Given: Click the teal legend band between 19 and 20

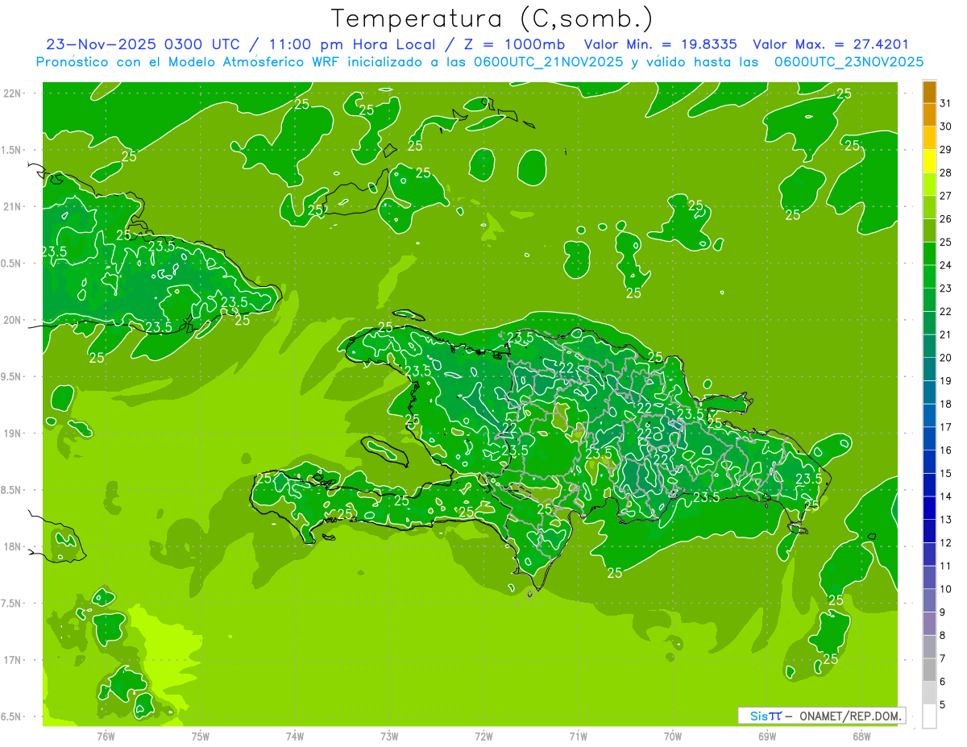Looking at the screenshot, I should coord(929,369).
